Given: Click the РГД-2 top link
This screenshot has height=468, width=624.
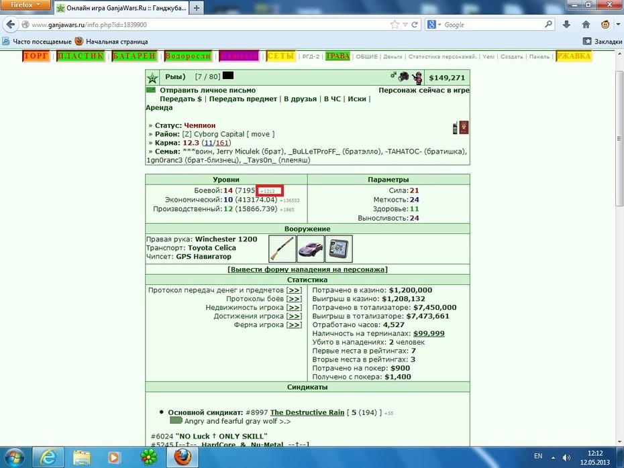Looking at the screenshot, I should point(311,56).
